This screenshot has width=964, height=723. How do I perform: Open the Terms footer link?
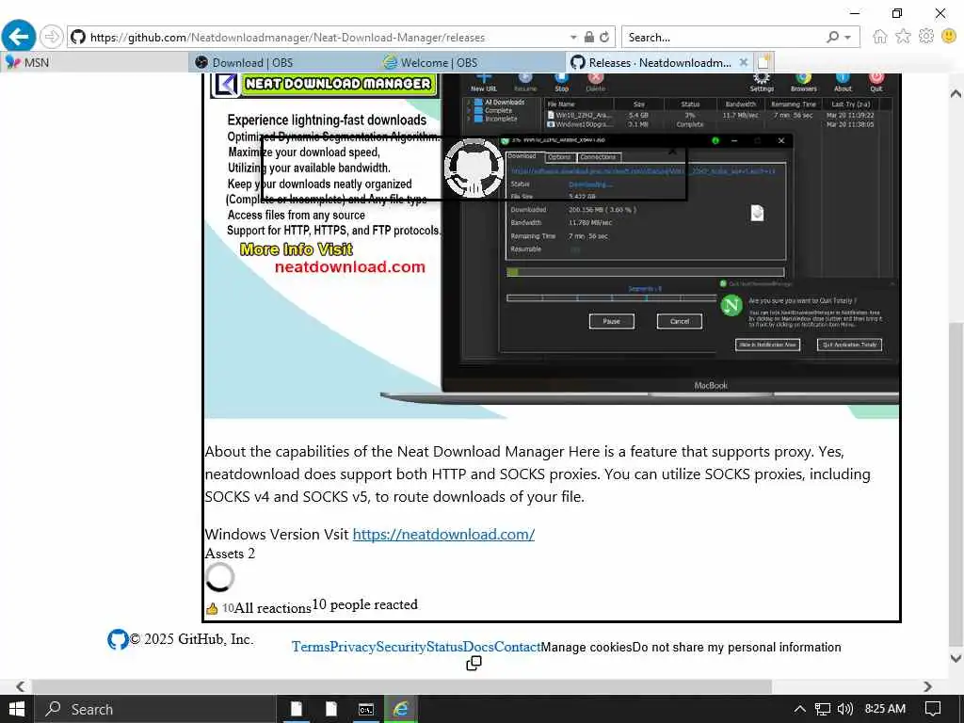311,647
